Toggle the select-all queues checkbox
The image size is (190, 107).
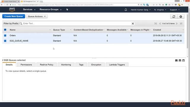(5, 30)
